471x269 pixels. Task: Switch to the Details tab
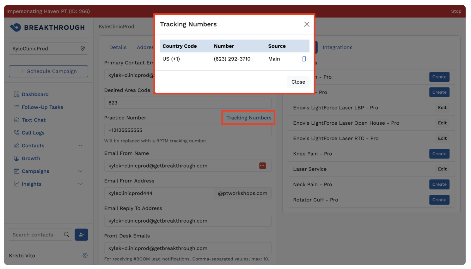click(x=118, y=47)
